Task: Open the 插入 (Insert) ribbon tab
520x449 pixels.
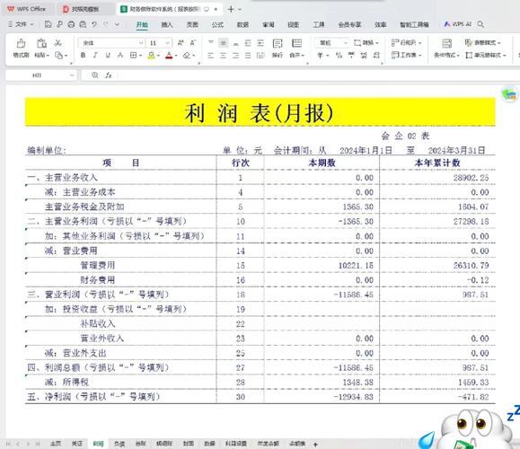Action: pos(167,24)
